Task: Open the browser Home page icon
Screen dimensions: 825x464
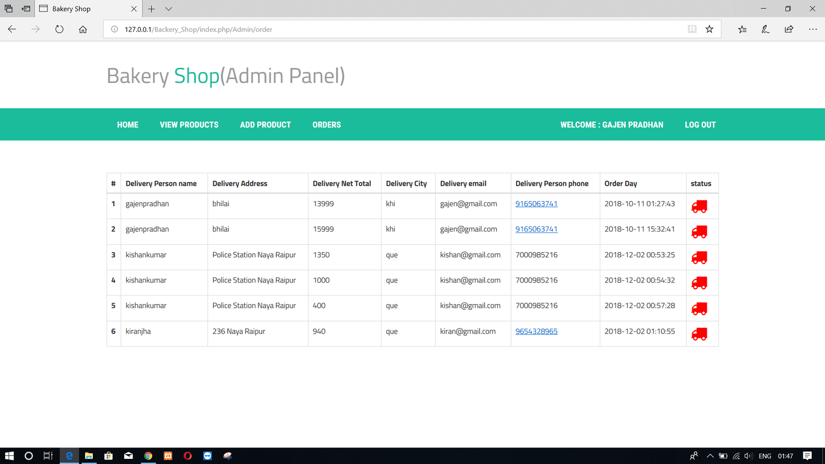Action: (83, 29)
